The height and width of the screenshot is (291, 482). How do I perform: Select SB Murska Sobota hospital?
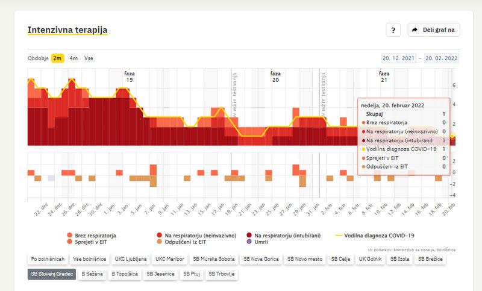[x=213, y=259]
